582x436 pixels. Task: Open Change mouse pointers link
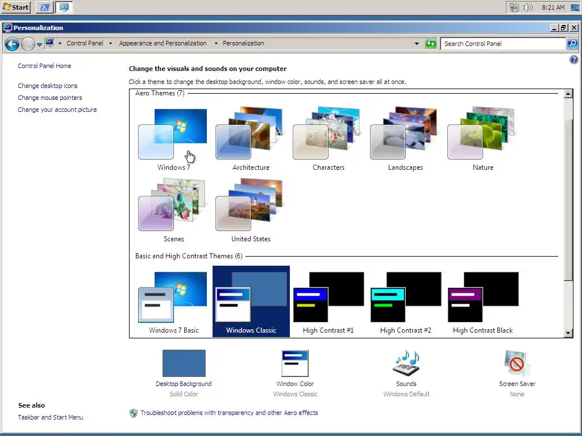click(x=50, y=98)
